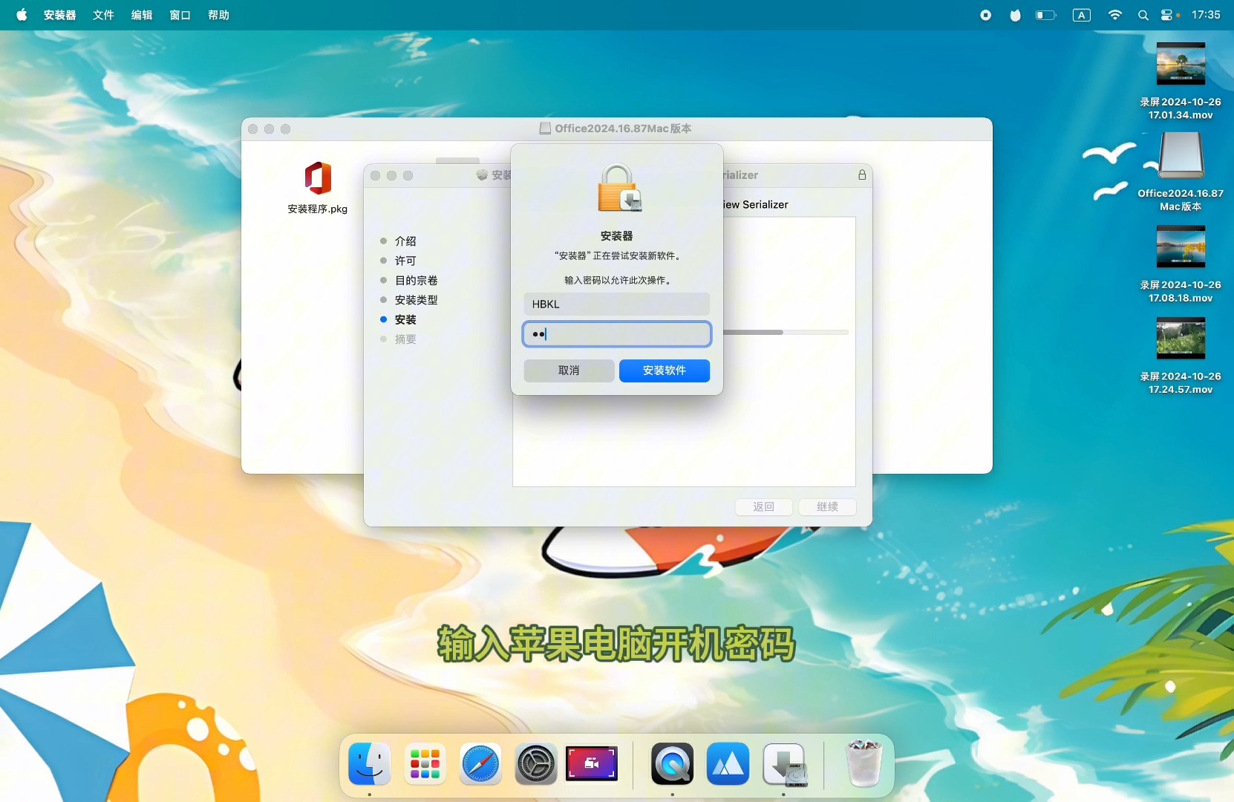Select the 目的宗卷 step in sidebar
The height and width of the screenshot is (802, 1234).
coord(416,281)
